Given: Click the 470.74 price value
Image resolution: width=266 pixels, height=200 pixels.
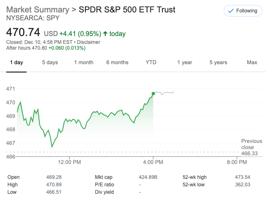Looking at the screenshot, I should [24, 33].
